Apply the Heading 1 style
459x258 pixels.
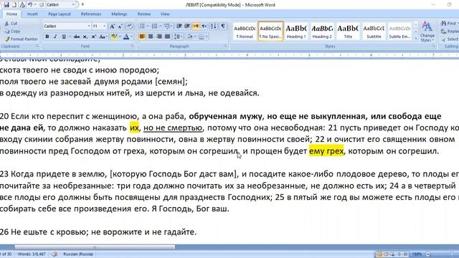296,32
